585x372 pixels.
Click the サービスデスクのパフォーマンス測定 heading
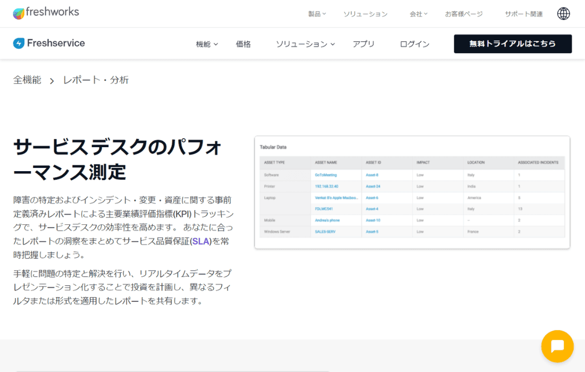click(118, 159)
